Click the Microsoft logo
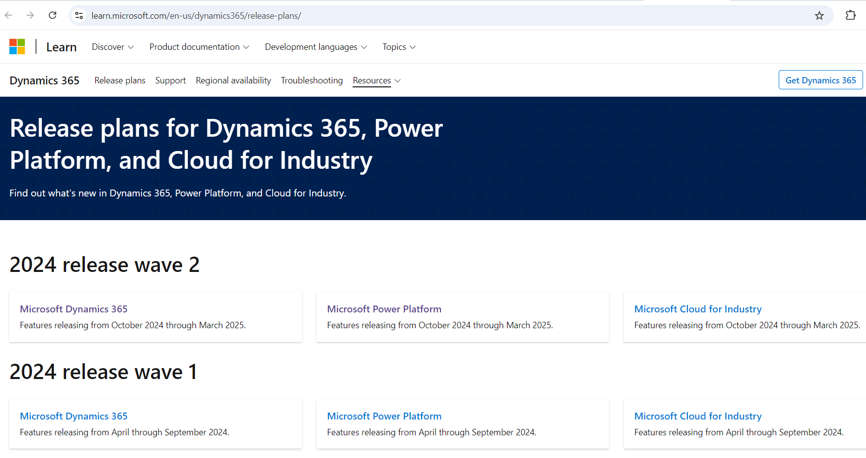 (x=17, y=47)
